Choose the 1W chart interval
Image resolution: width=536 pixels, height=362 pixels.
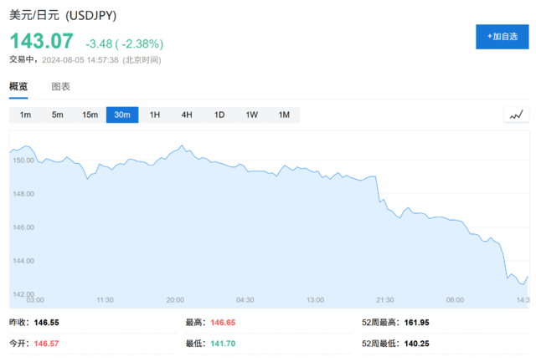(251, 115)
